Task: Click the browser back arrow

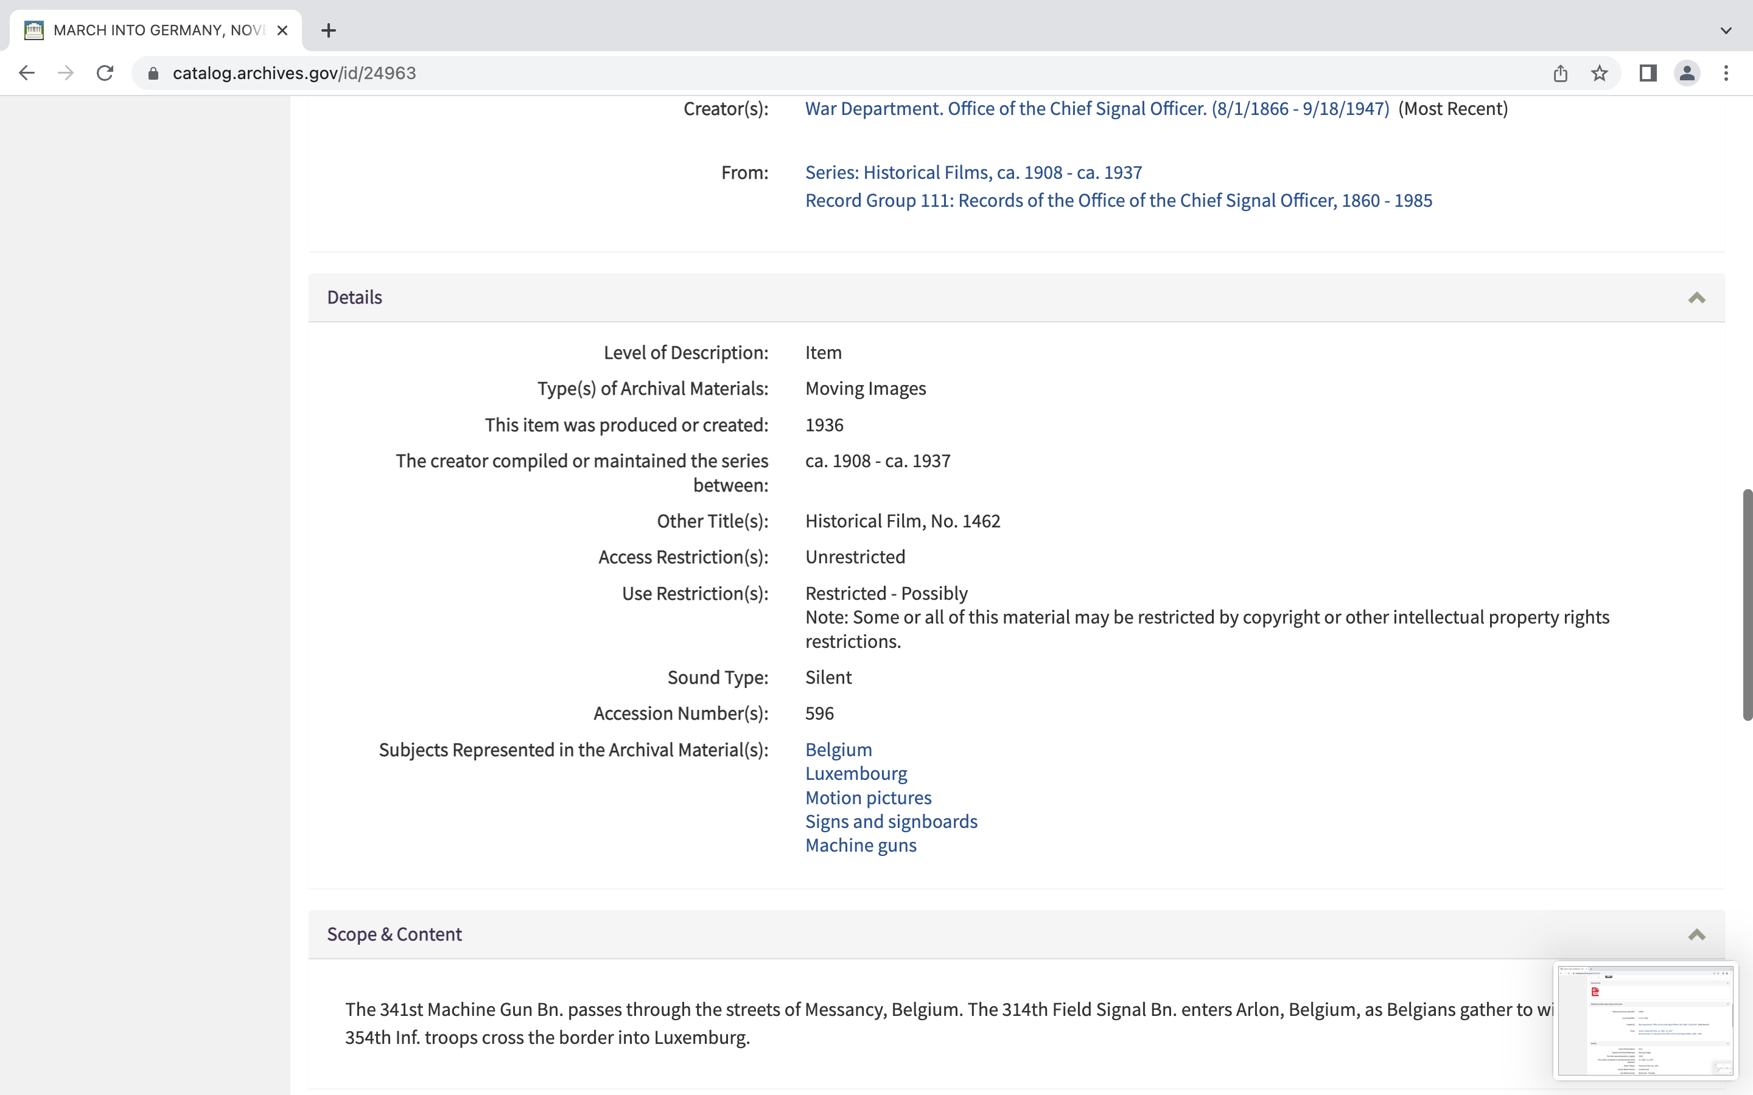Action: (27, 73)
